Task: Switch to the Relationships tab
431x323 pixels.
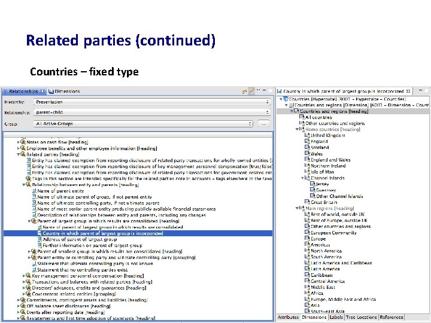Action: (x=24, y=91)
